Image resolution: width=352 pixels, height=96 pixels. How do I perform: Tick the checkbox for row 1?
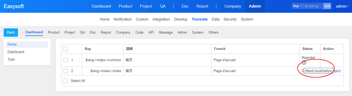(66, 60)
